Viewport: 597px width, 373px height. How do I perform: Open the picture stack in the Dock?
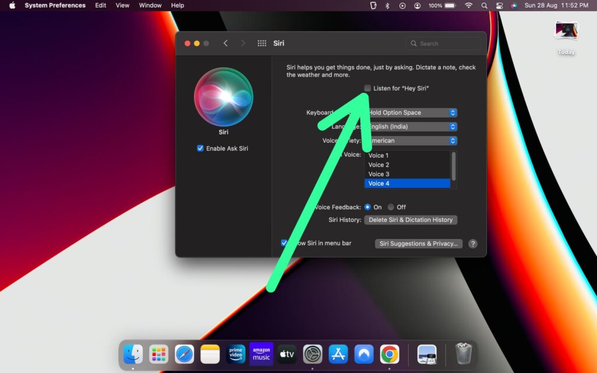[427, 354]
